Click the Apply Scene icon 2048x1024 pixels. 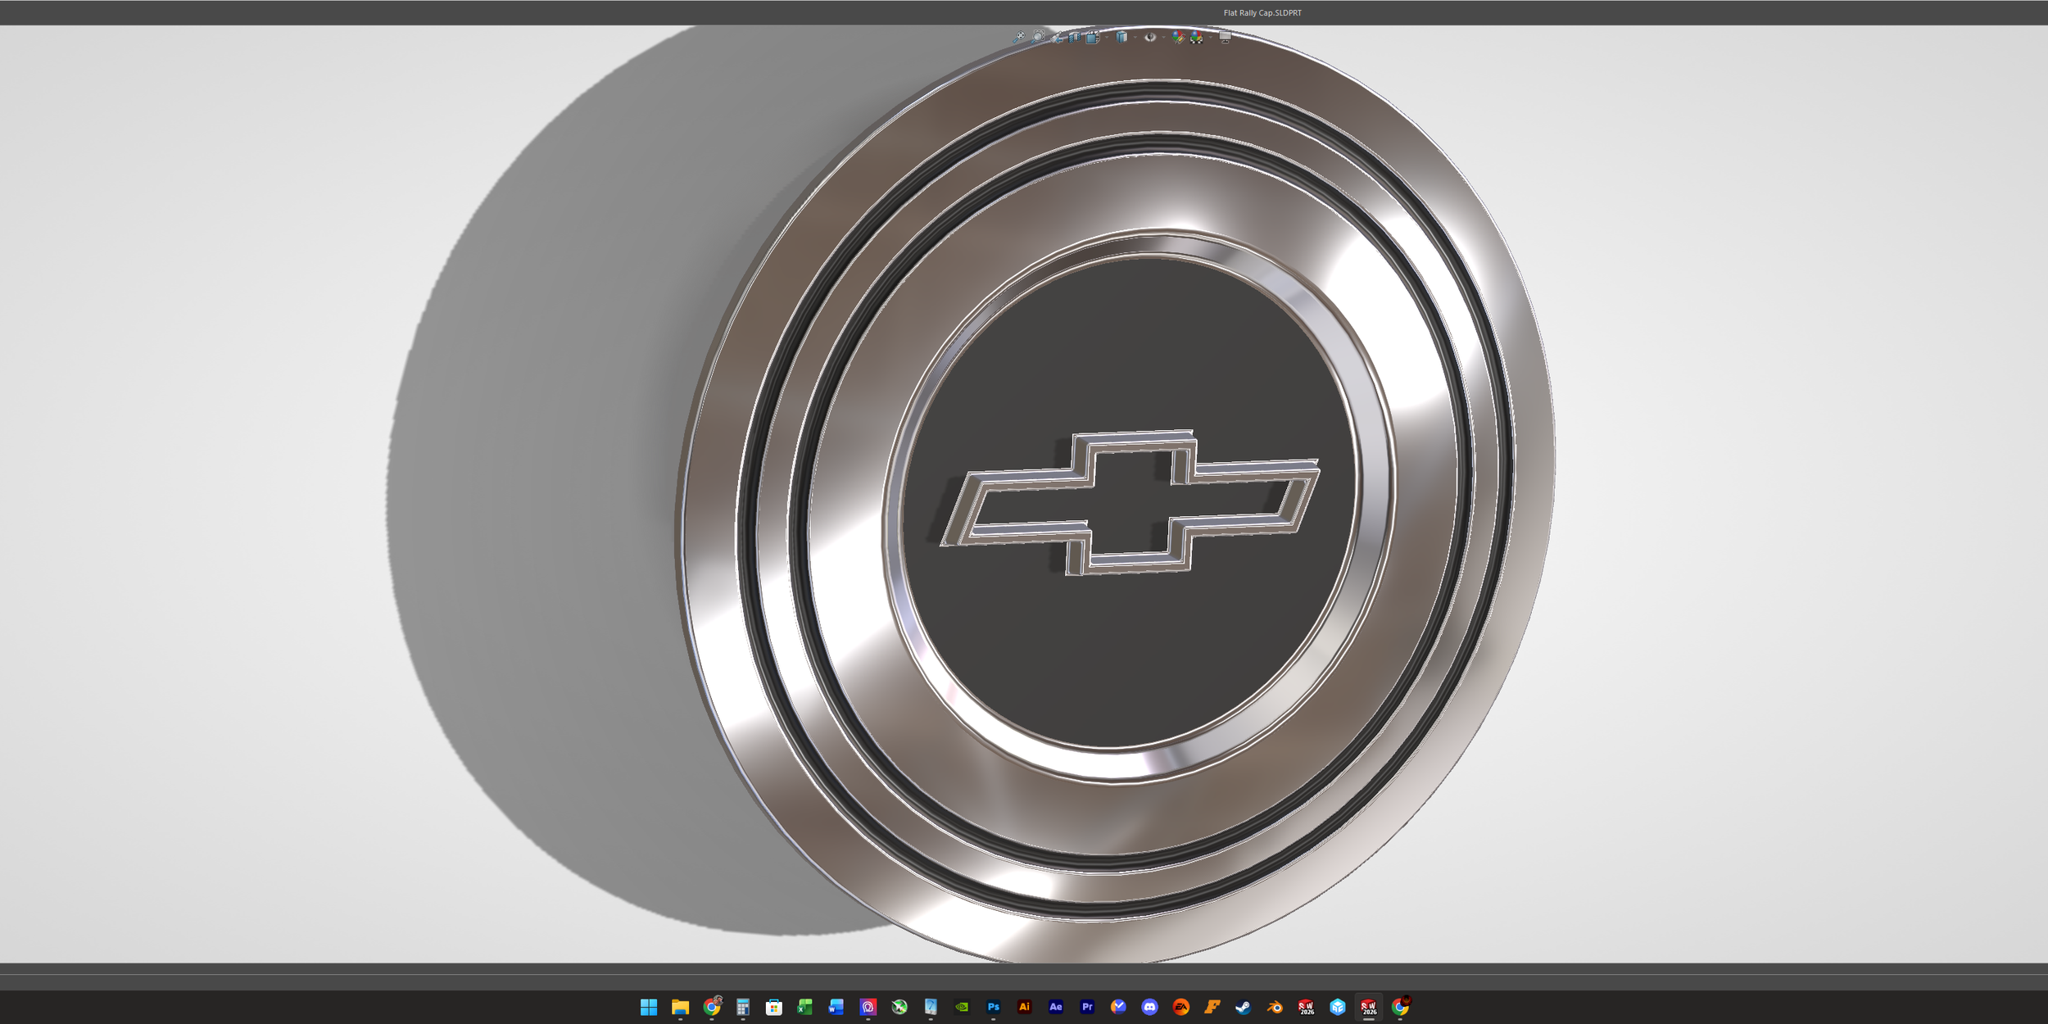tap(1197, 37)
